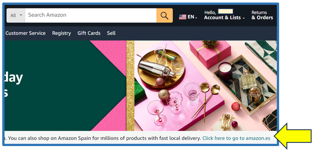Click the US flag language icon
This screenshot has width=313, height=150.
point(182,17)
